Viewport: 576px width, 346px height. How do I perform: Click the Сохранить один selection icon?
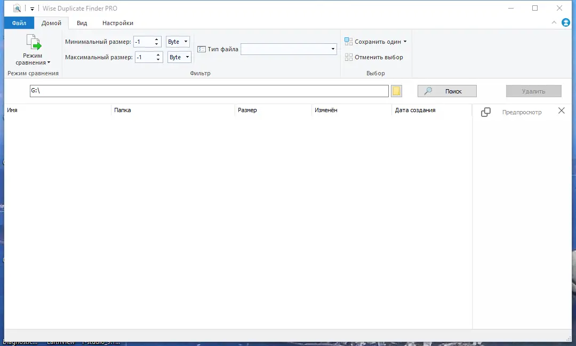click(x=348, y=42)
